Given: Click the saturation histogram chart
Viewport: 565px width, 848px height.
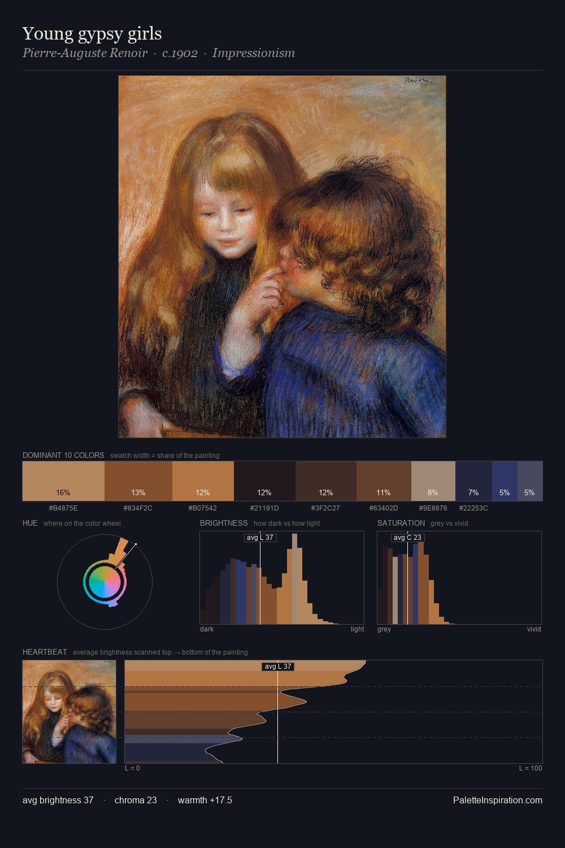Looking at the screenshot, I should (x=459, y=578).
